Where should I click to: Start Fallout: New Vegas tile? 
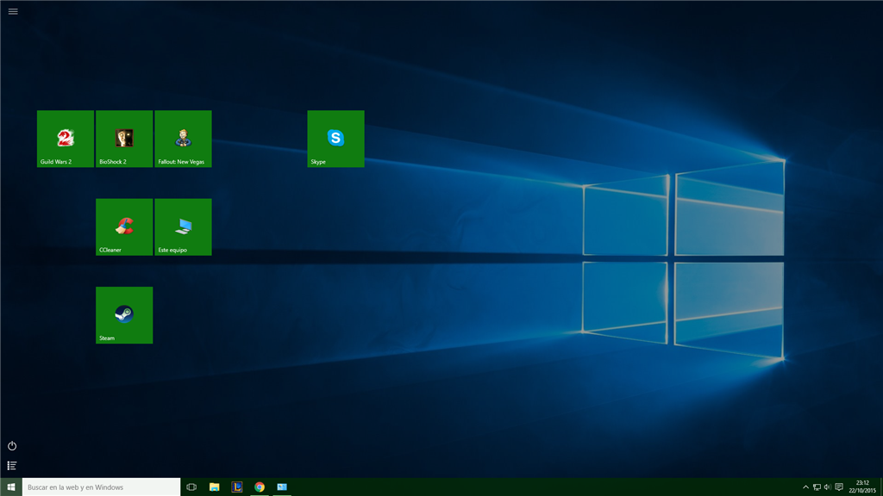coord(183,139)
